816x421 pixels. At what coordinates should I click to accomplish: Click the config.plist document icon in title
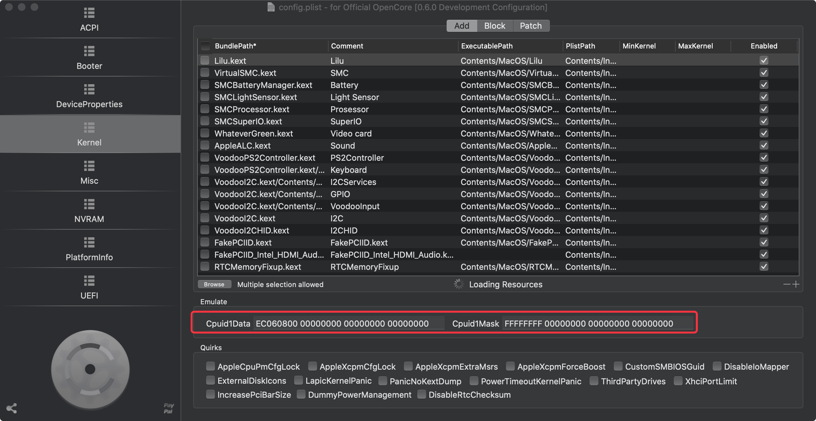pos(271,7)
